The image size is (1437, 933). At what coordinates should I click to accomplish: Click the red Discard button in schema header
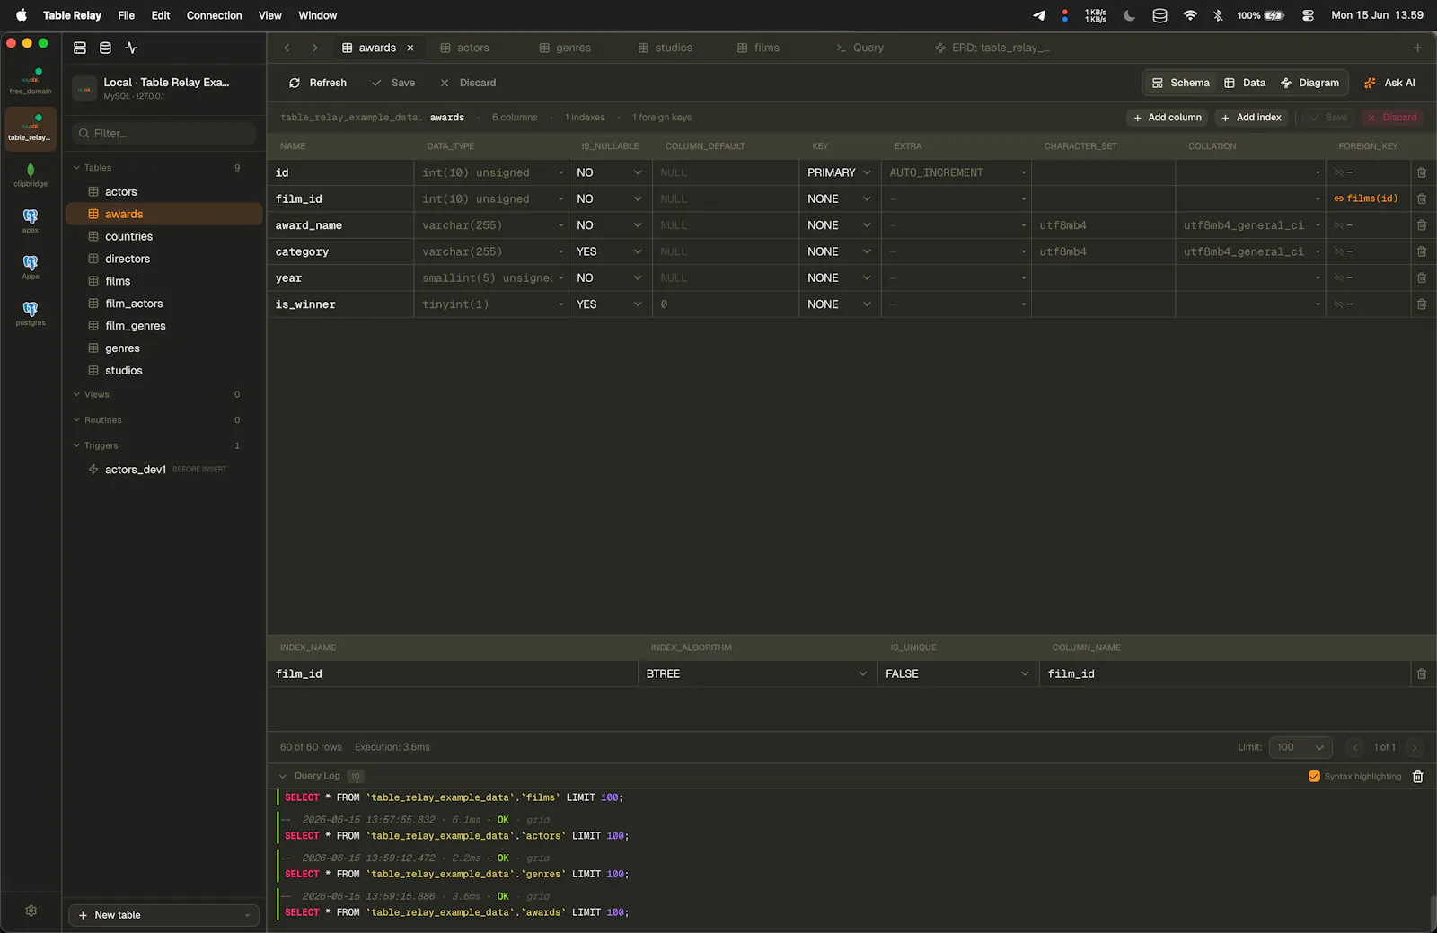[1391, 118]
